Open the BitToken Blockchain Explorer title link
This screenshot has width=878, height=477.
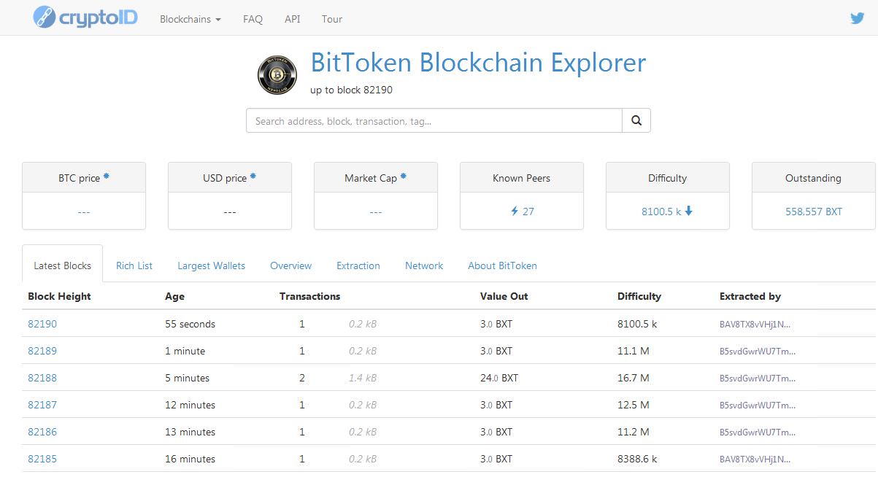478,63
